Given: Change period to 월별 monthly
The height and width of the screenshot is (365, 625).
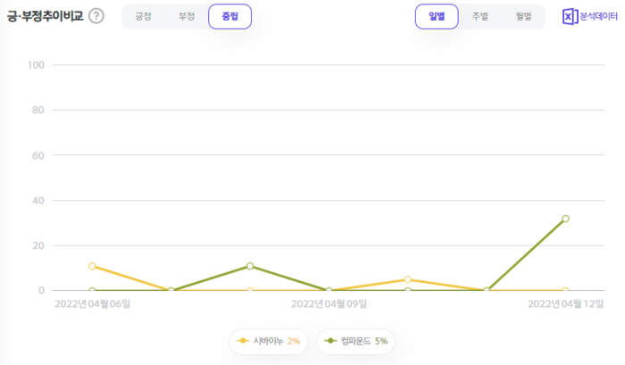Looking at the screenshot, I should tap(523, 16).
